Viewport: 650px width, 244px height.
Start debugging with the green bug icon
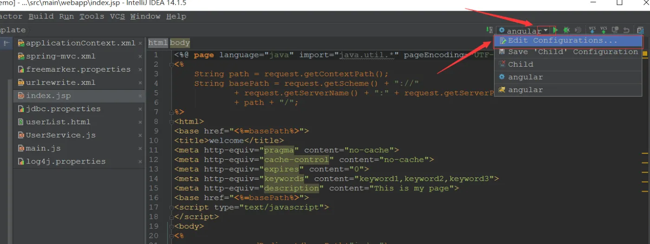click(x=566, y=30)
